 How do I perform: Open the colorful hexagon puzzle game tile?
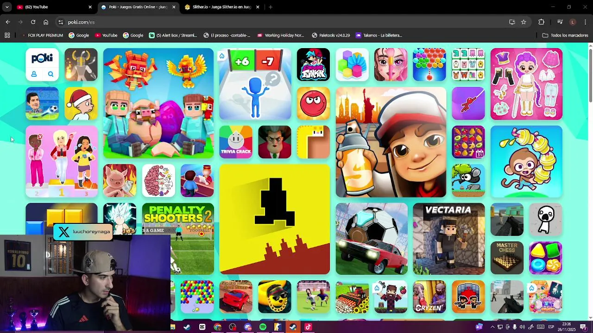(352, 64)
